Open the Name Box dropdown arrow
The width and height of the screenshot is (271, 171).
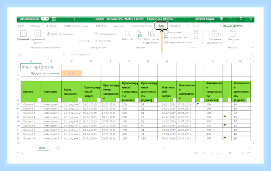coord(36,55)
